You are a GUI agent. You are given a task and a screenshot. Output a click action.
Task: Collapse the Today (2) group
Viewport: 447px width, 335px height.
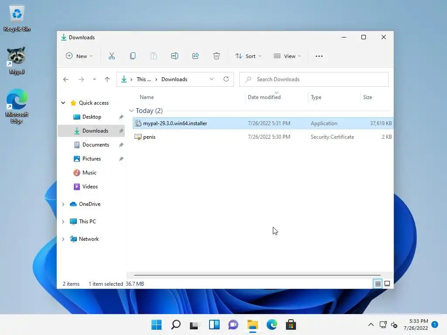pyautogui.click(x=131, y=110)
